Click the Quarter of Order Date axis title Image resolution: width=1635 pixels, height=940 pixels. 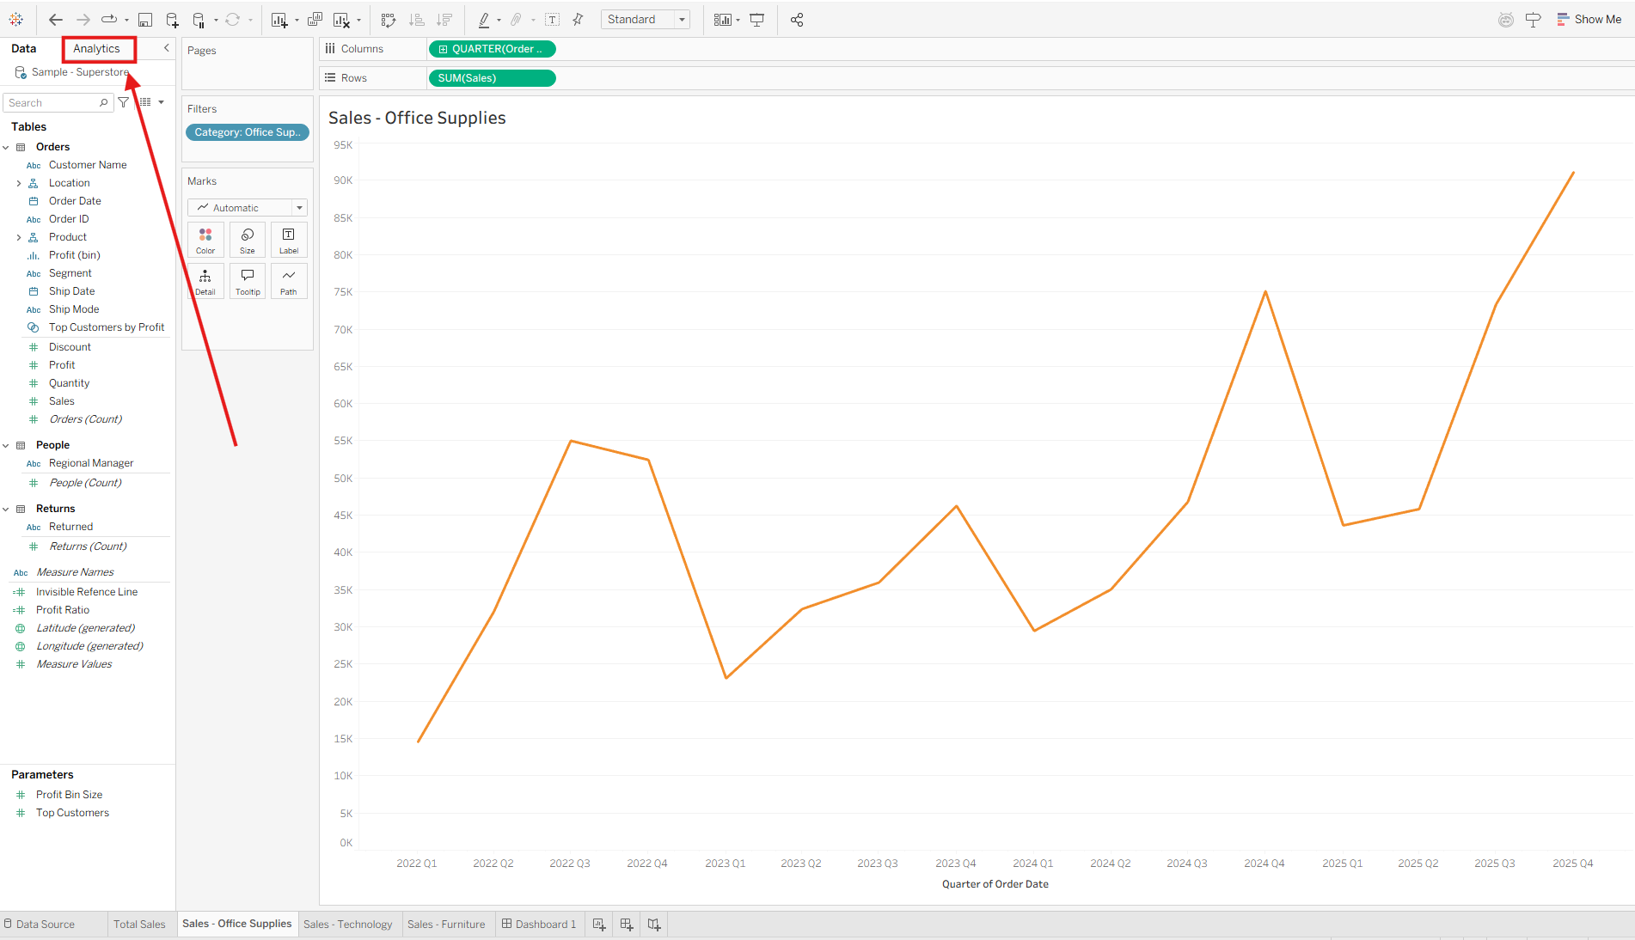coord(995,885)
